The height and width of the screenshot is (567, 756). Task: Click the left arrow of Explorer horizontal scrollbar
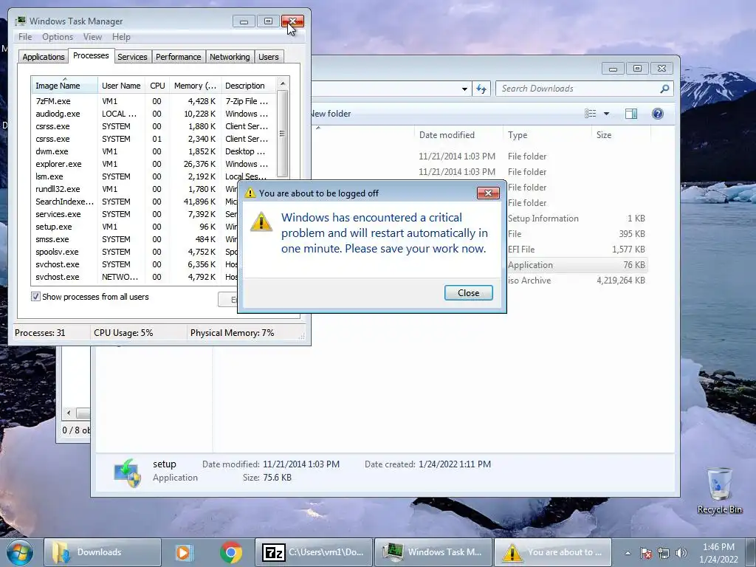point(69,413)
